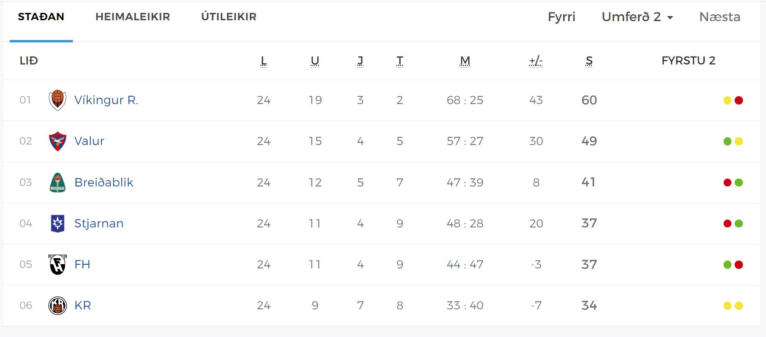Click the Breiðablik club logo
The height and width of the screenshot is (337, 766).
coord(58,182)
